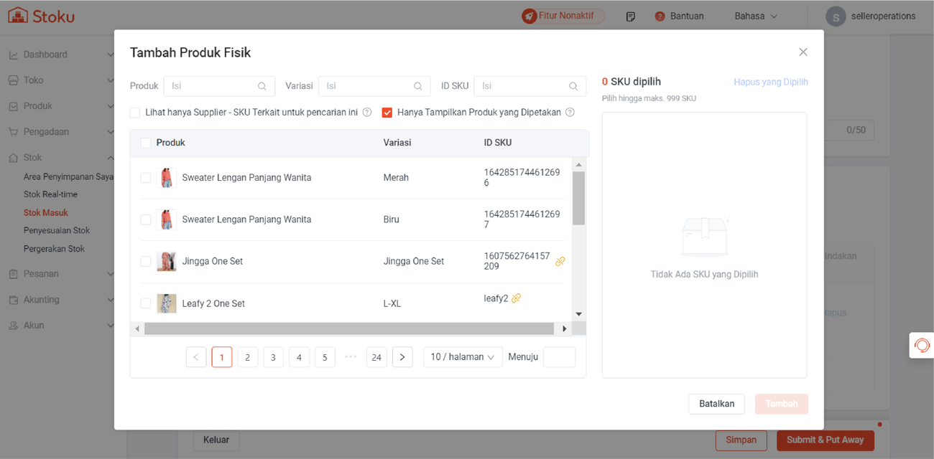Viewport: 934px width, 459px height.
Task: Enable Lihat hanya Supplier - SKU Terkait checkbox
Action: click(135, 113)
